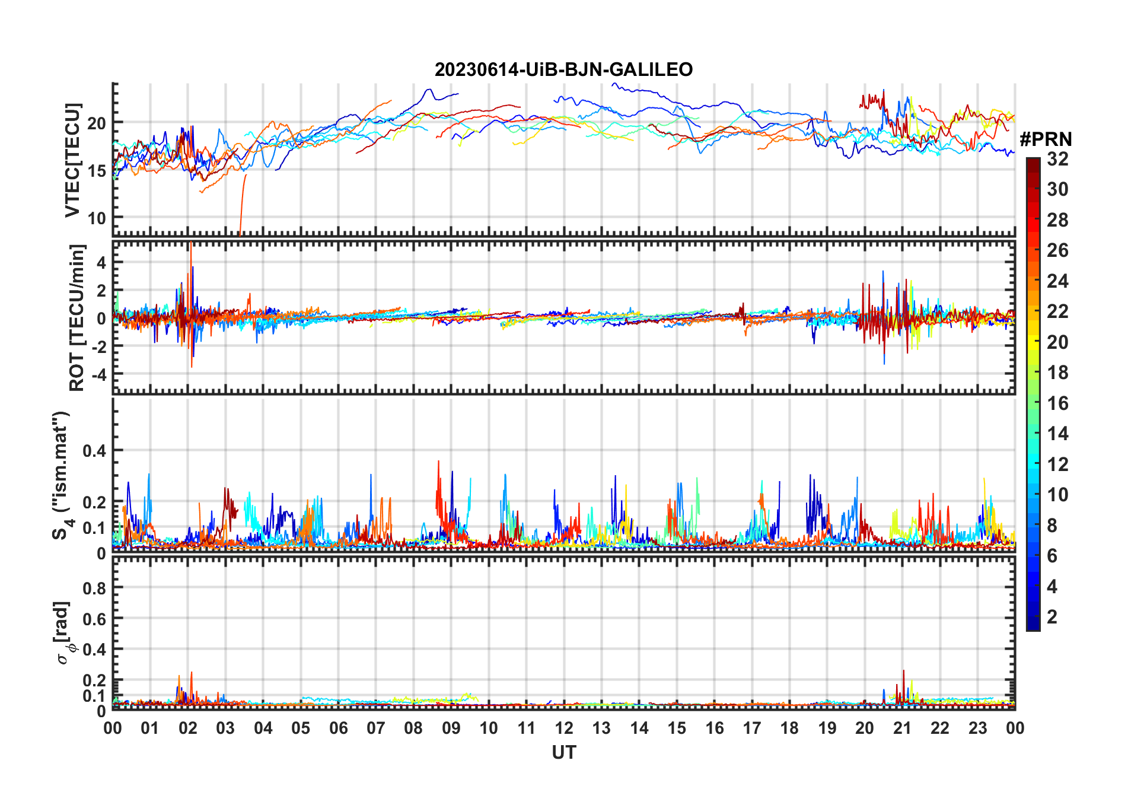Click colorbar tick label 2
The height and width of the screenshot is (789, 1128).
click(1052, 617)
